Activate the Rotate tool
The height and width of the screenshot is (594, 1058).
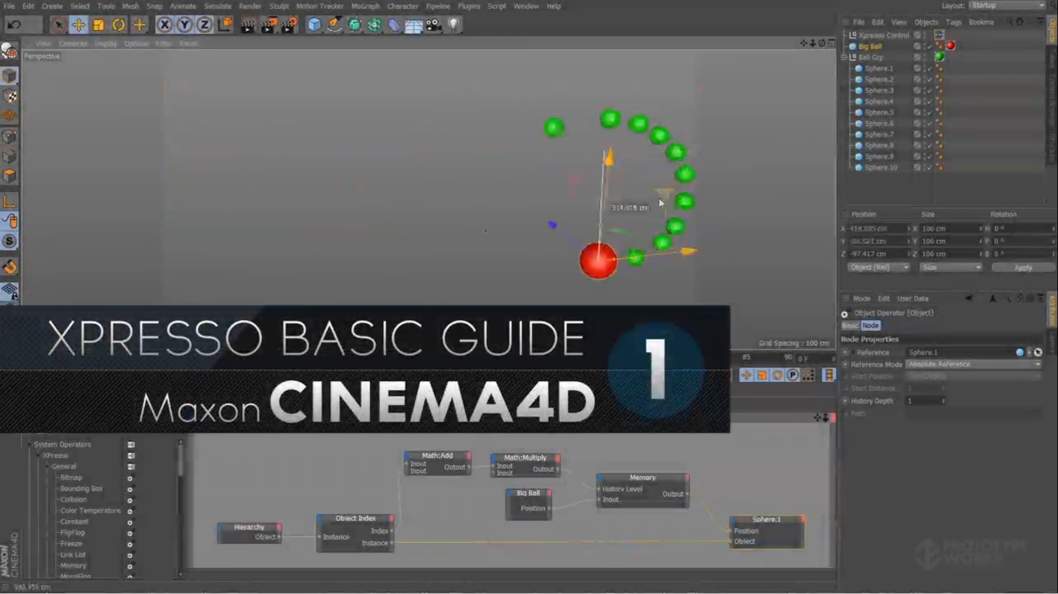click(119, 25)
